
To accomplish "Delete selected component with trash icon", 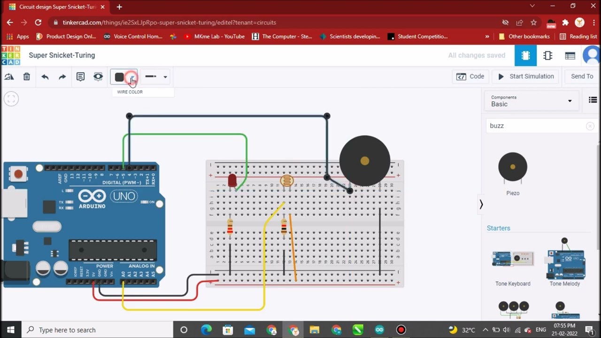I will point(27,77).
